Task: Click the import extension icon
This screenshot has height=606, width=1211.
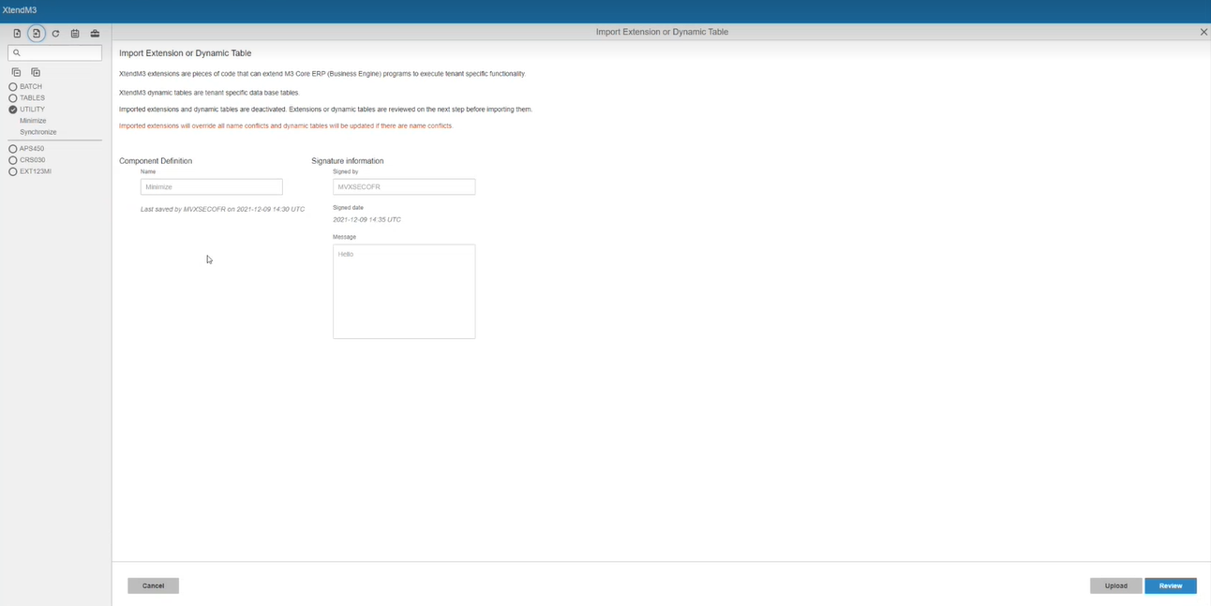Action: coord(37,33)
